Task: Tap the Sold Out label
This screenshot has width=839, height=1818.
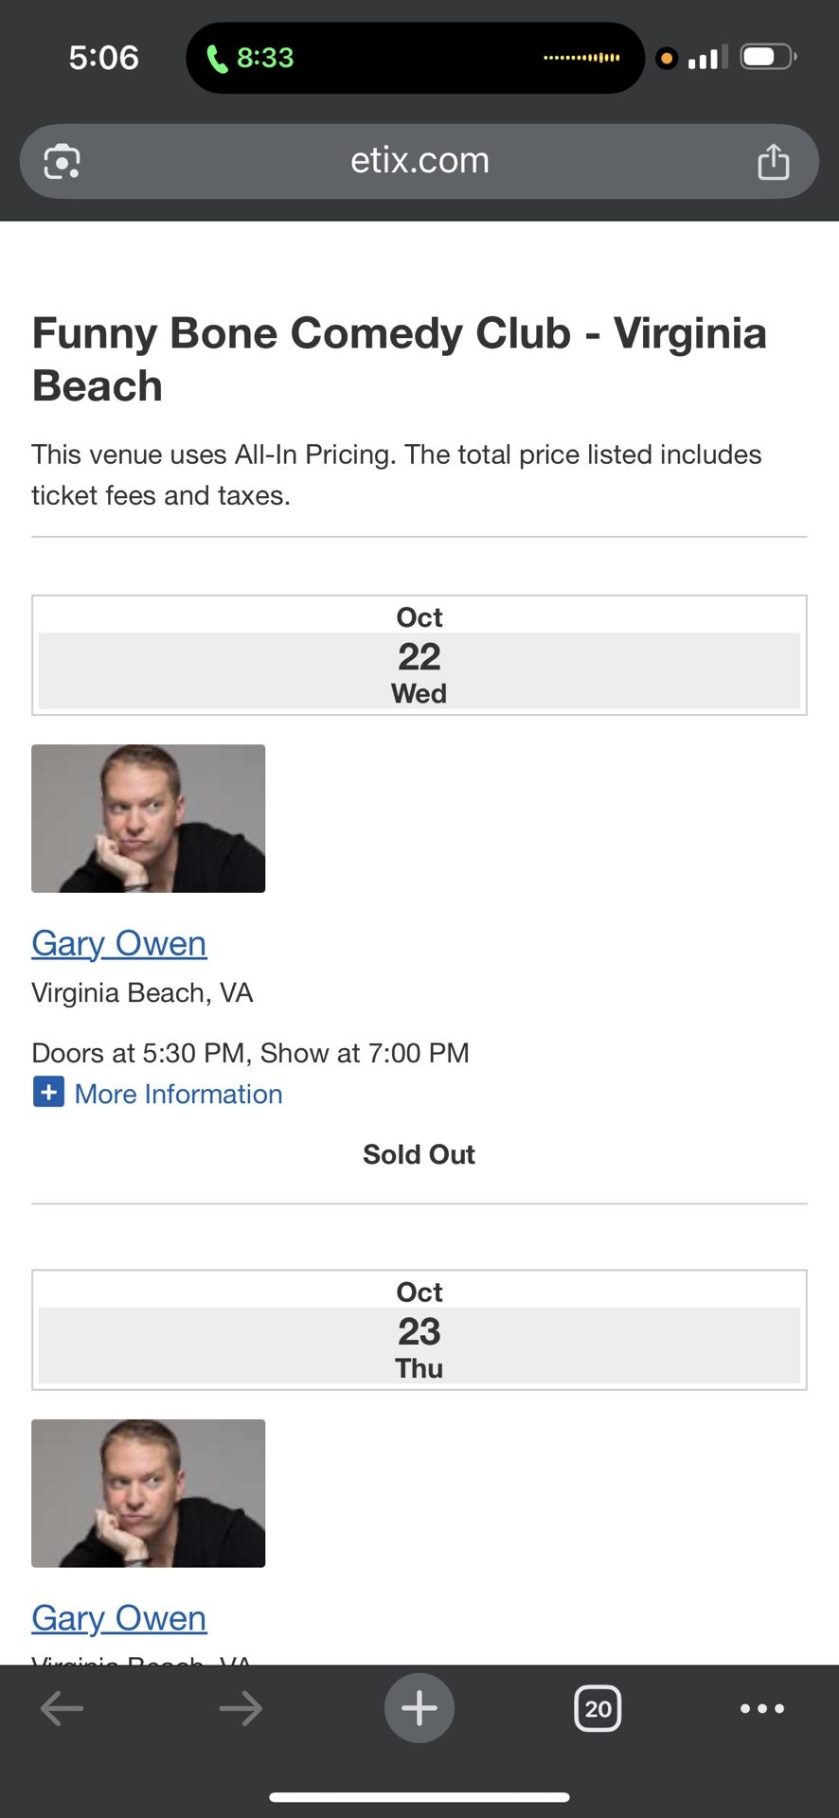Action: pos(419,1153)
